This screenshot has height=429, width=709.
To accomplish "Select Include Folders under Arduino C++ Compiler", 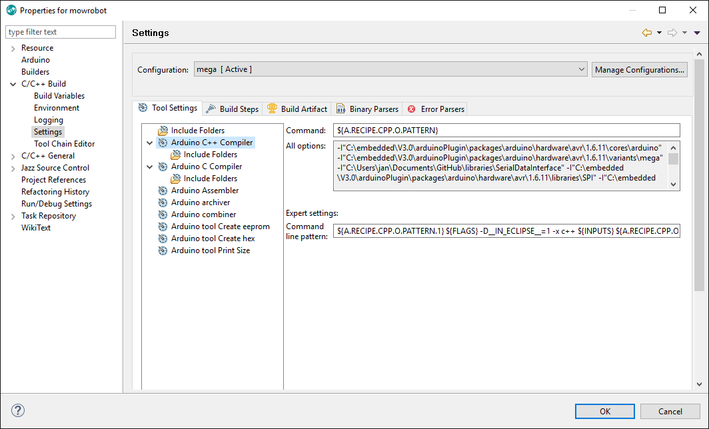I will tap(211, 155).
